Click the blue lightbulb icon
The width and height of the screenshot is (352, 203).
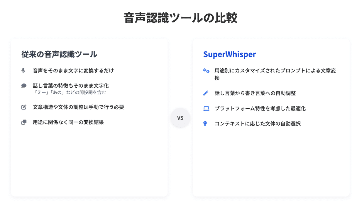tap(205, 124)
